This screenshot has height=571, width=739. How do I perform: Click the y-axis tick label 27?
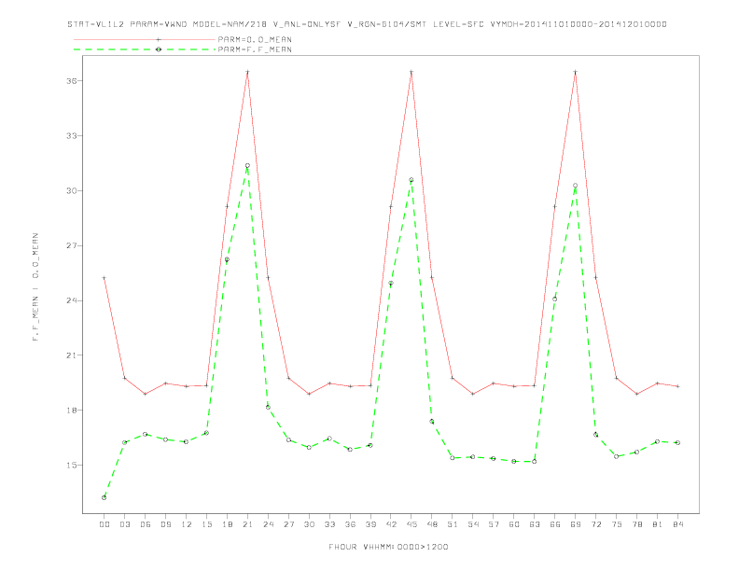[x=72, y=246]
